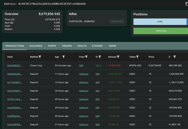Click Arbitrum in the 436,479.89 deposit row

pos(84,91)
